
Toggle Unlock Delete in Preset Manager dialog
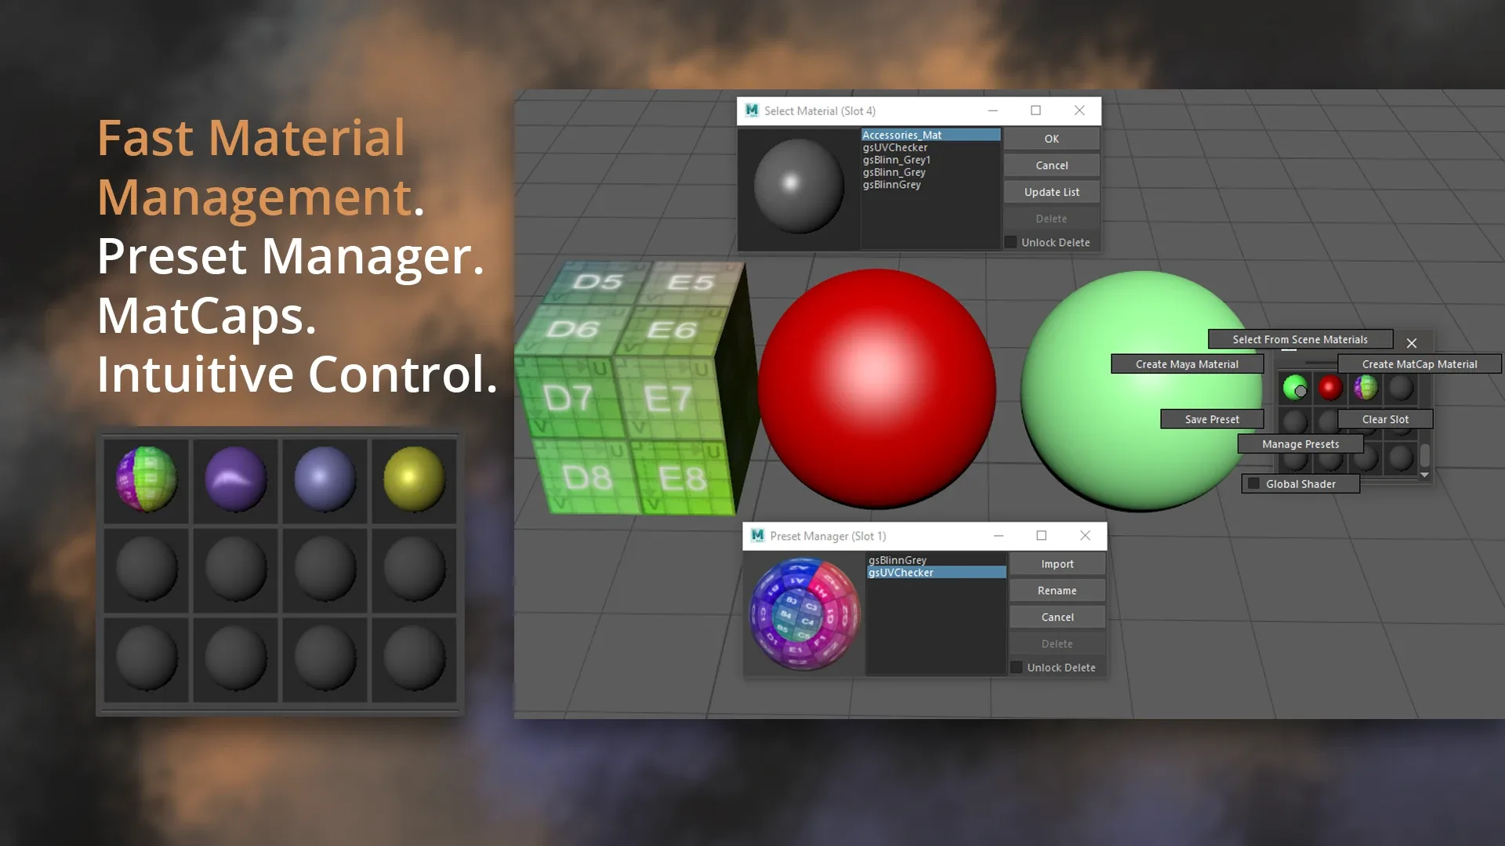click(x=1017, y=667)
